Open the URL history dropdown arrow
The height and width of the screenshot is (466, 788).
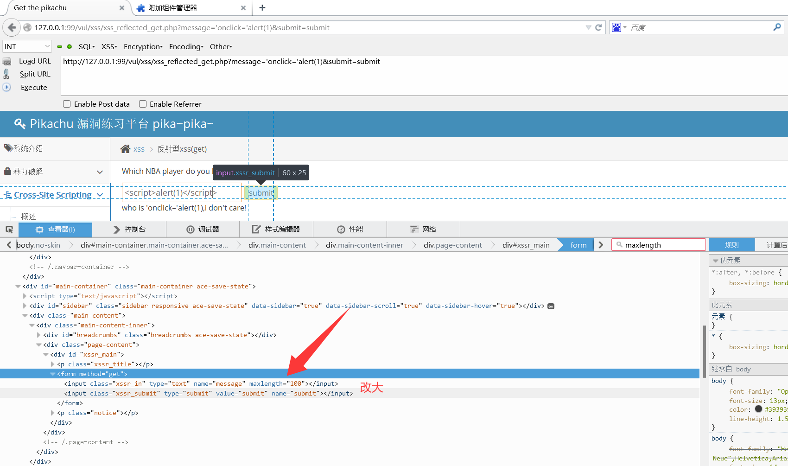588,27
